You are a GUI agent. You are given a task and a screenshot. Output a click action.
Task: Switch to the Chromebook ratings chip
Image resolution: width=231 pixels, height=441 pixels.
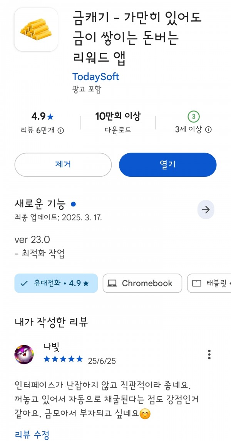pos(142,283)
